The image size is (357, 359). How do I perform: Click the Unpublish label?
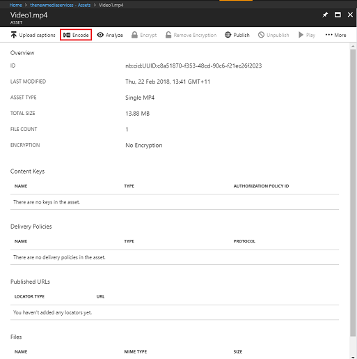tap(278, 35)
